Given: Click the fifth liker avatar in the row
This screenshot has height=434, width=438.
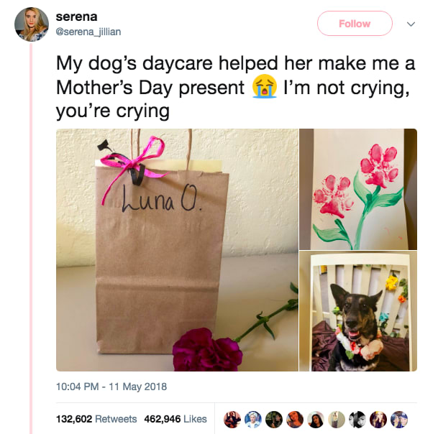Looking at the screenshot, I should pos(316,419).
